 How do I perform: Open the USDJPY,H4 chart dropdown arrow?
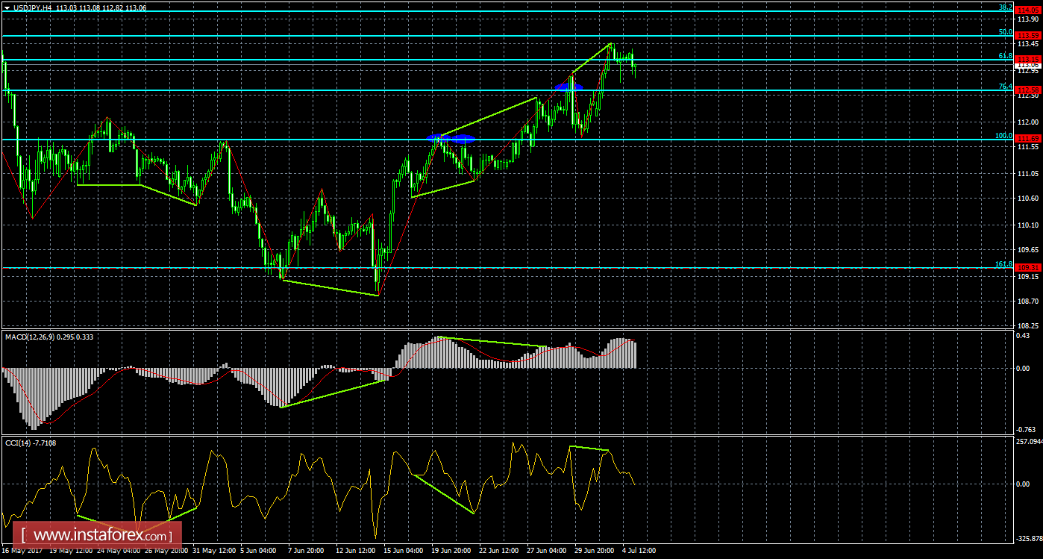[x=7, y=7]
